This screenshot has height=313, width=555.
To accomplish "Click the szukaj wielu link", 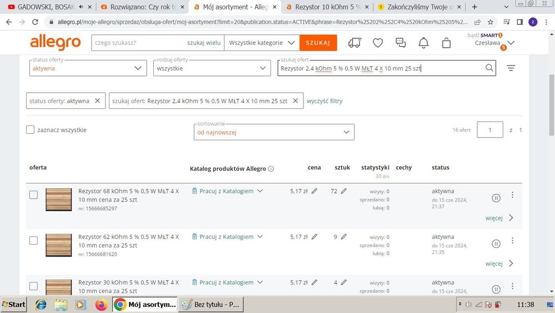I will coord(204,43).
